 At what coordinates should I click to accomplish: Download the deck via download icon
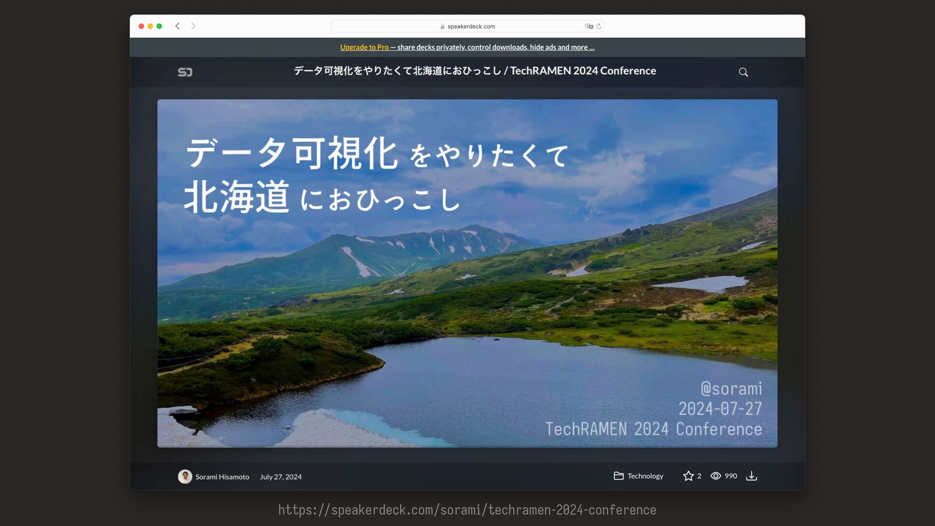tap(751, 476)
